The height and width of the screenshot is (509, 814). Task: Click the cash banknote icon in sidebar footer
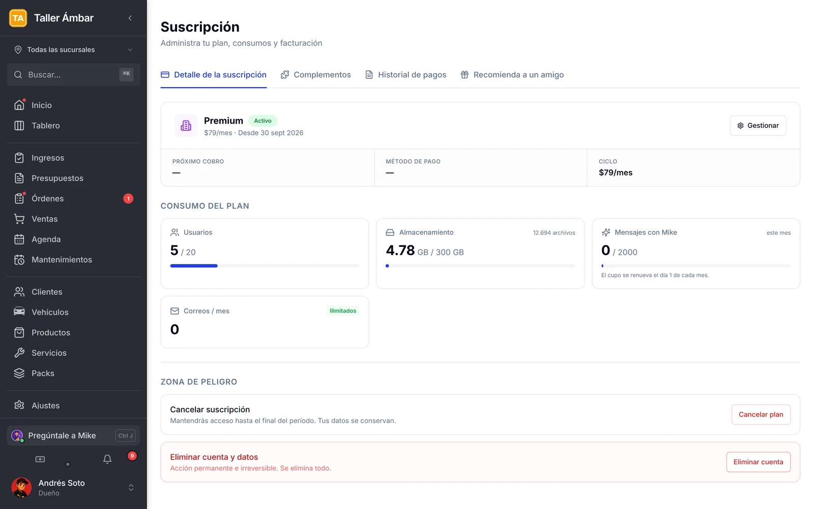tap(40, 459)
